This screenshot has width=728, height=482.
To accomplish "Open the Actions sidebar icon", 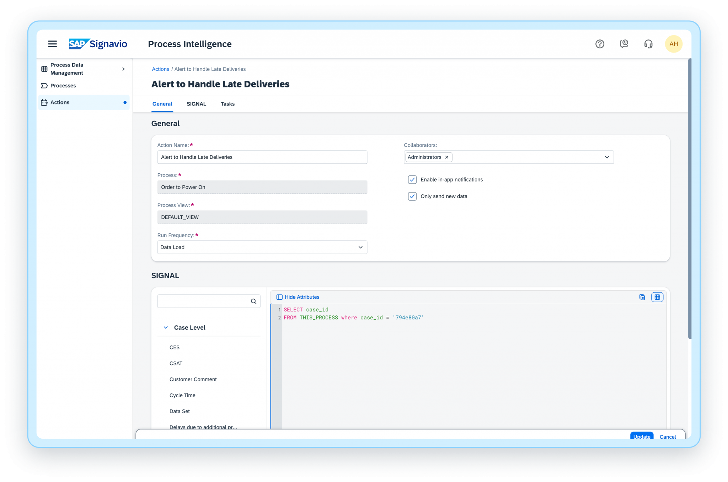I will coord(44,102).
